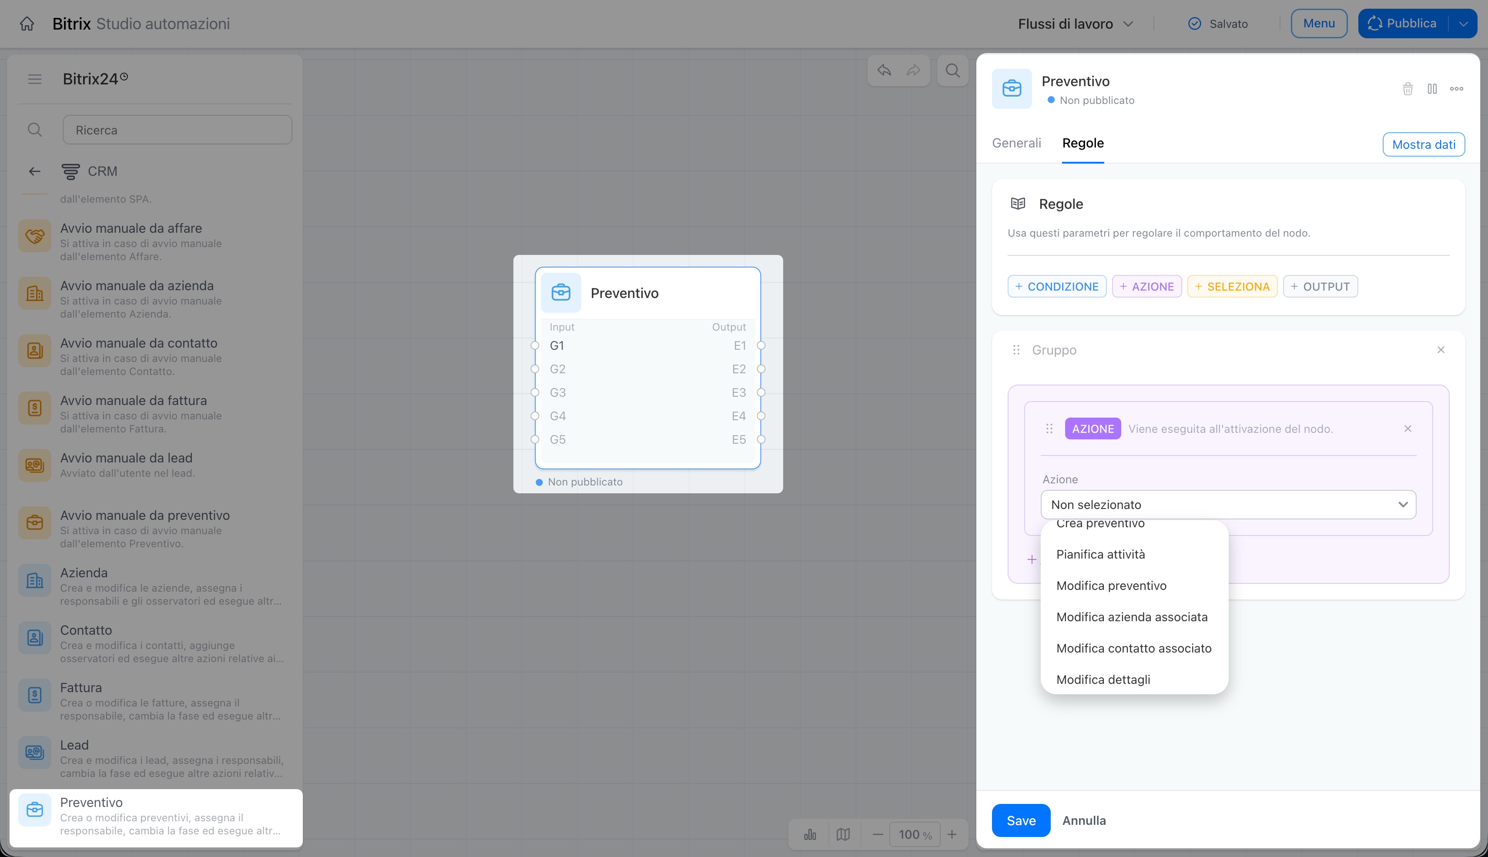This screenshot has width=1488, height=857.
Task: Add an AZIONE rule button
Action: pyautogui.click(x=1146, y=287)
